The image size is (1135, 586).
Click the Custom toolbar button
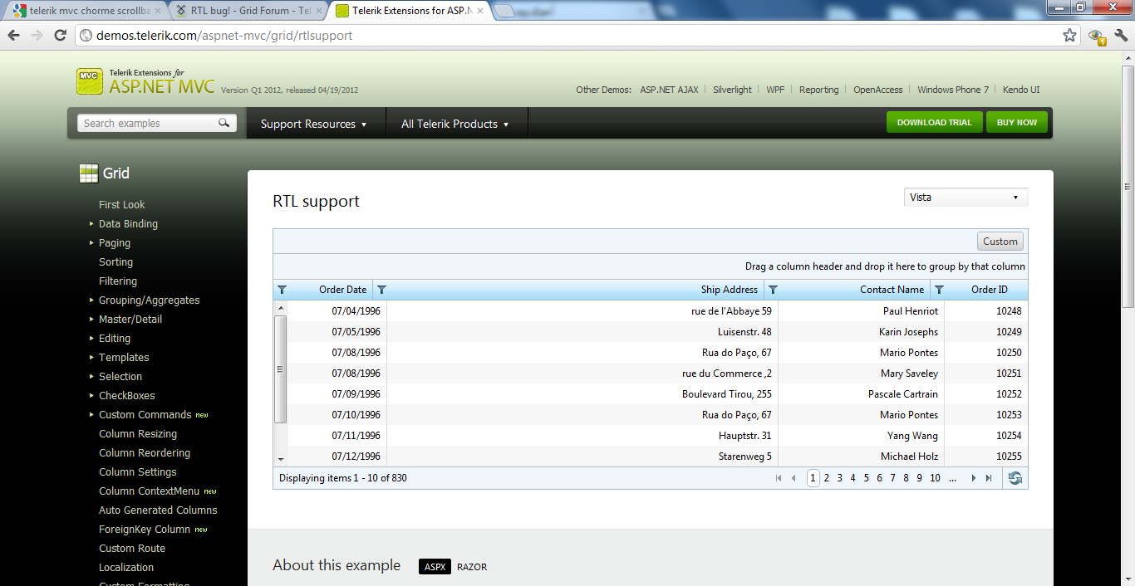point(1000,242)
